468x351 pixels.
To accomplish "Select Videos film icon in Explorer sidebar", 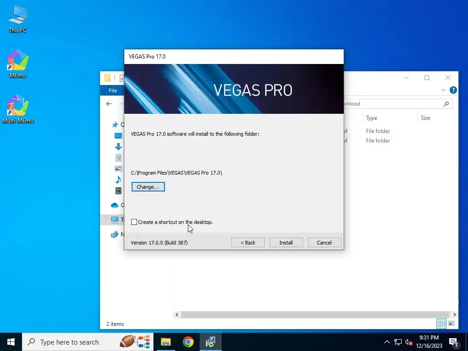I will [118, 191].
